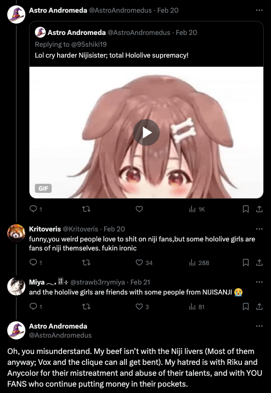271x393 pixels.
Task: Retweet Kritoveris's reply
Action: coord(86,262)
